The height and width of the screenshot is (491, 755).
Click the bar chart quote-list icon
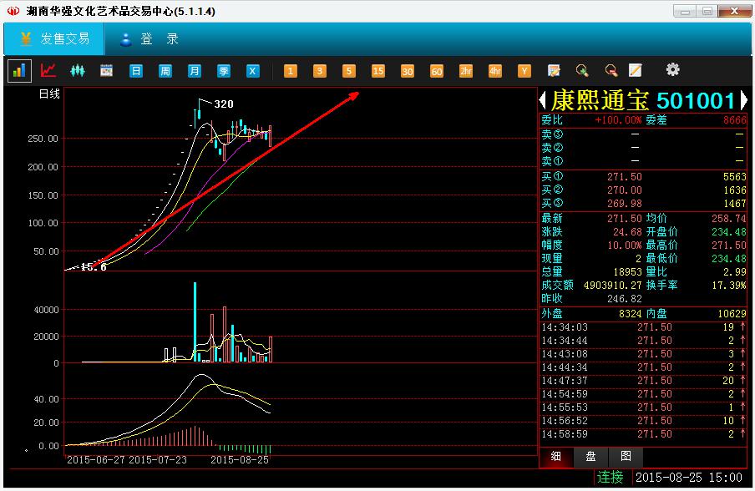click(x=19, y=71)
